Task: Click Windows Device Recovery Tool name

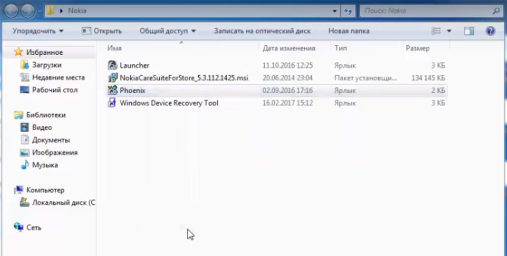Action: pos(169,103)
